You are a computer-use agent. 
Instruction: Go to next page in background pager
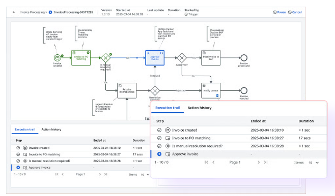pos(100,174)
